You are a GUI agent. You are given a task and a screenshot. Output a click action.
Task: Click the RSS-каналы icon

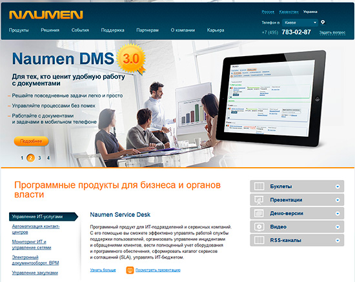259,240
